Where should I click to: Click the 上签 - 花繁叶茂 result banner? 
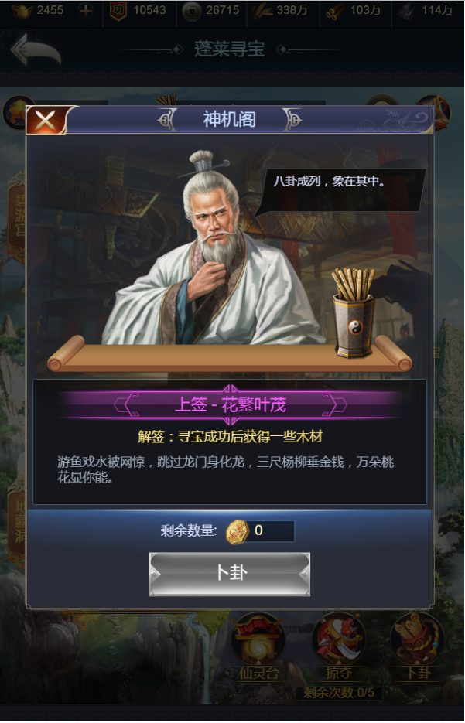pos(231,405)
